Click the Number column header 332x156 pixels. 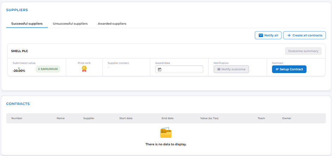(17, 118)
